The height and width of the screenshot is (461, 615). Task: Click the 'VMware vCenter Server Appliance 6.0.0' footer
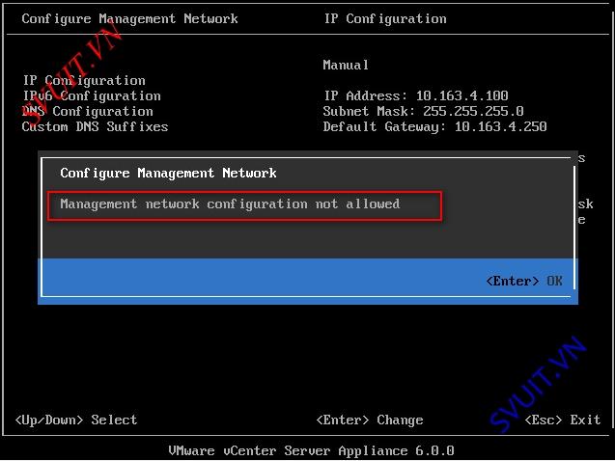tap(311, 450)
